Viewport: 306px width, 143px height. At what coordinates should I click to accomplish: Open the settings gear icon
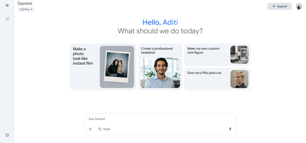click(7, 135)
